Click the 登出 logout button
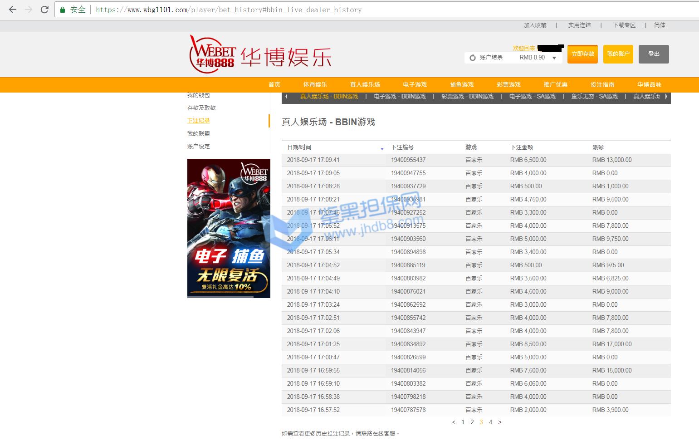Screen dimensions: 699x441 click(654, 54)
